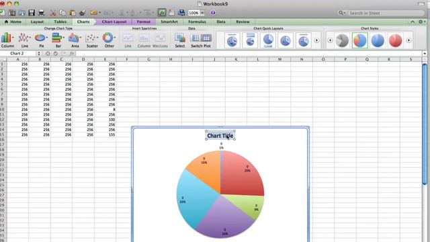
Task: Switch to the Tables tab
Action: pos(60,22)
